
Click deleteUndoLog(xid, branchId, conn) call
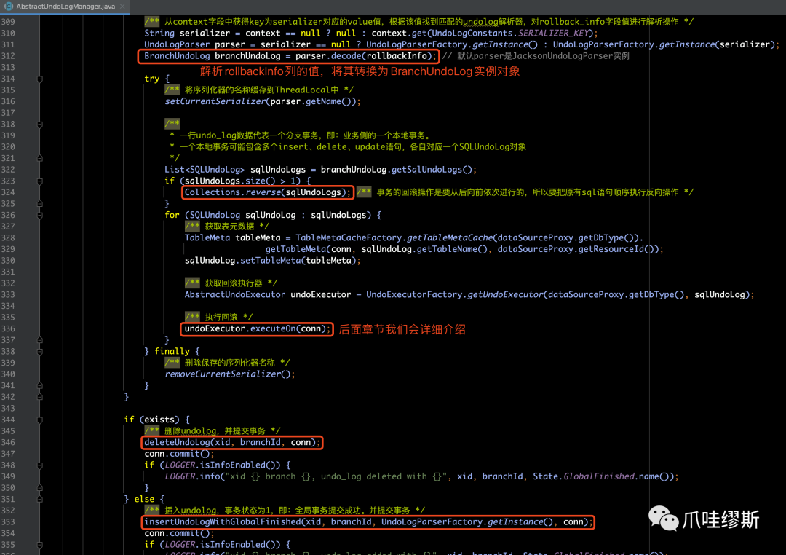pos(231,442)
